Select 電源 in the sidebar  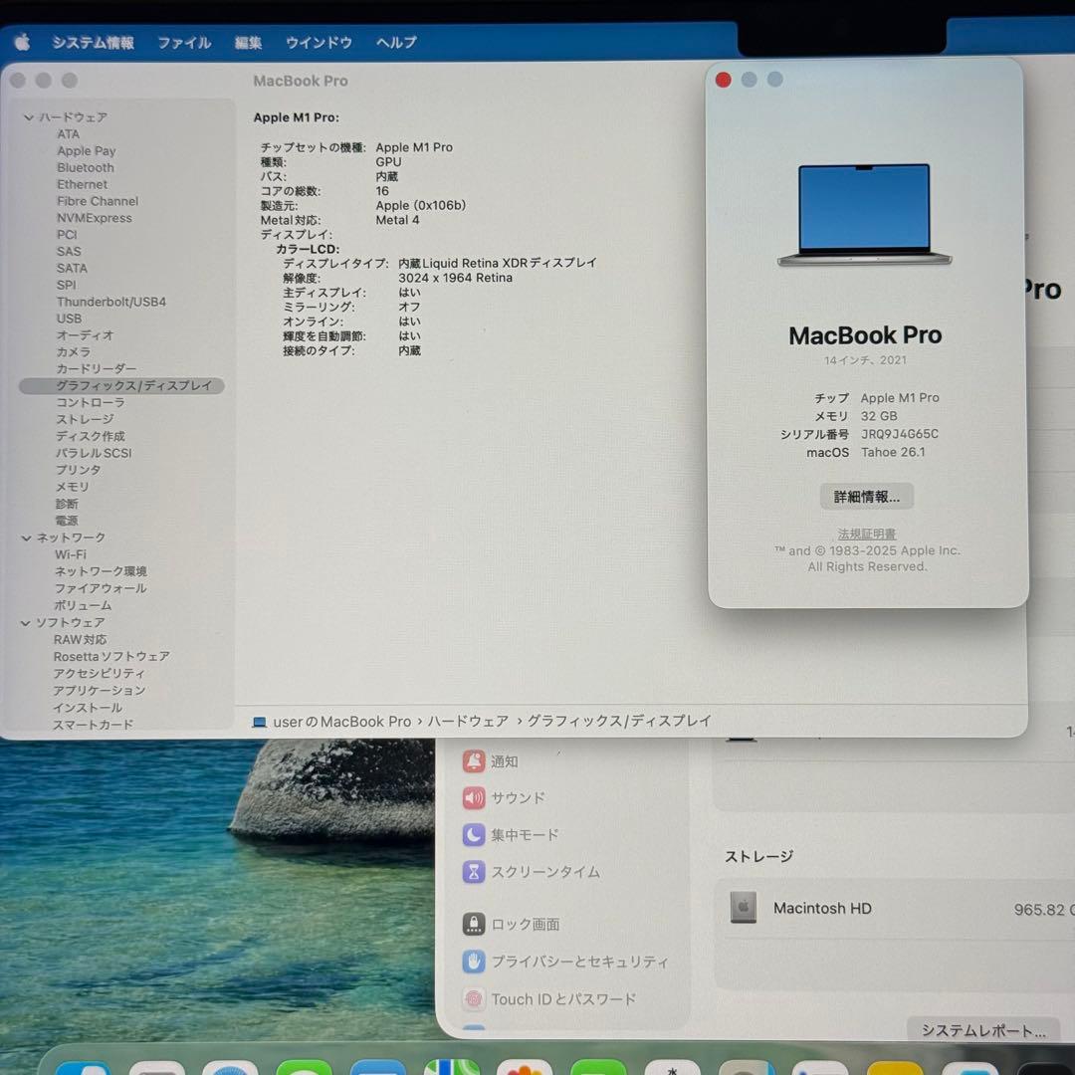(x=68, y=521)
